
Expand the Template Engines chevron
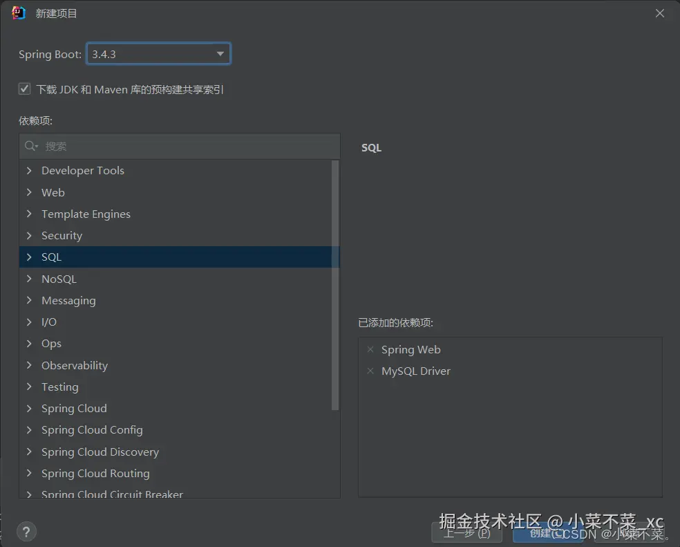(29, 214)
